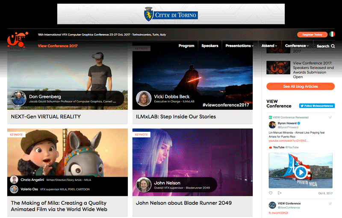The width and height of the screenshot is (342, 218).
Task: Click the VIEW Conference logo
Action: tap(18, 40)
